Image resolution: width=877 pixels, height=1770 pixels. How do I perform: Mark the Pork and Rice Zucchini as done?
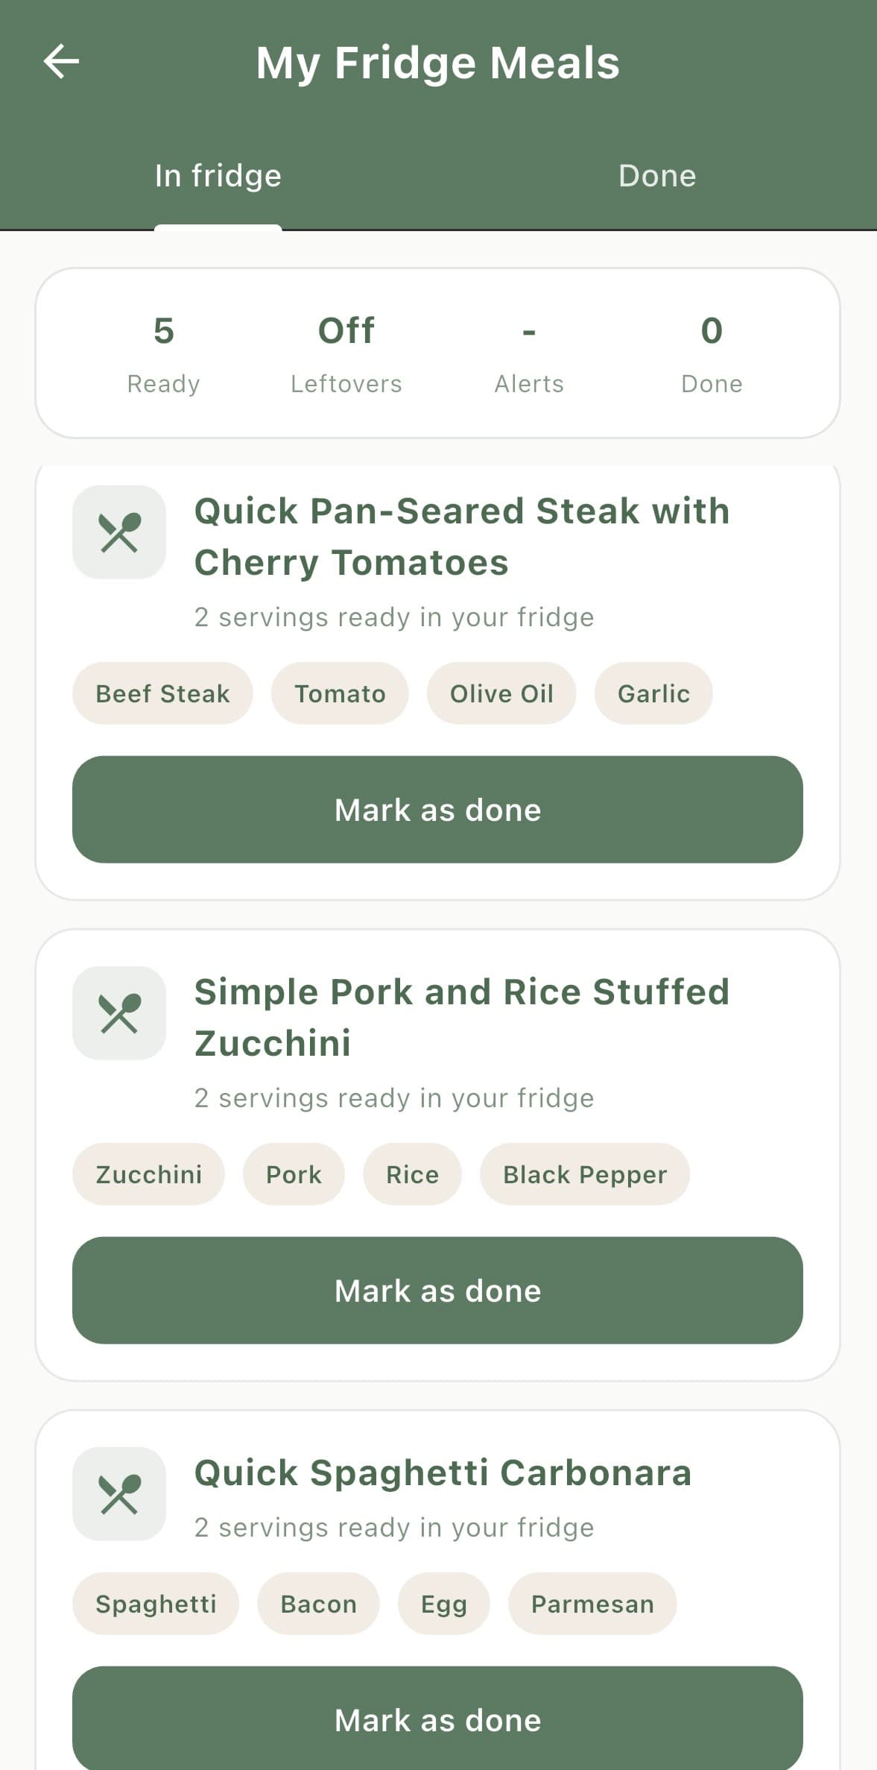437,1291
